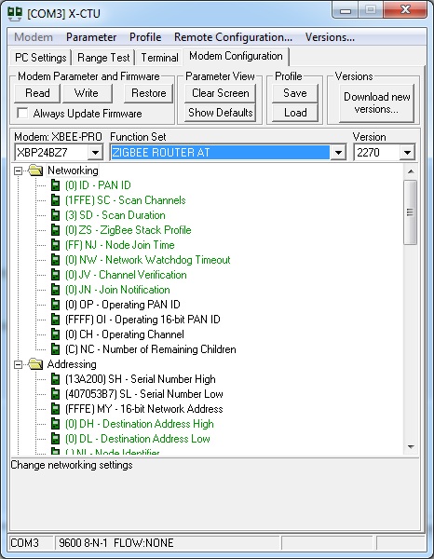Select '(13A200) SH - Serial Number High' row
Image resolution: width=434 pixels, height=559 pixels.
coord(141,379)
